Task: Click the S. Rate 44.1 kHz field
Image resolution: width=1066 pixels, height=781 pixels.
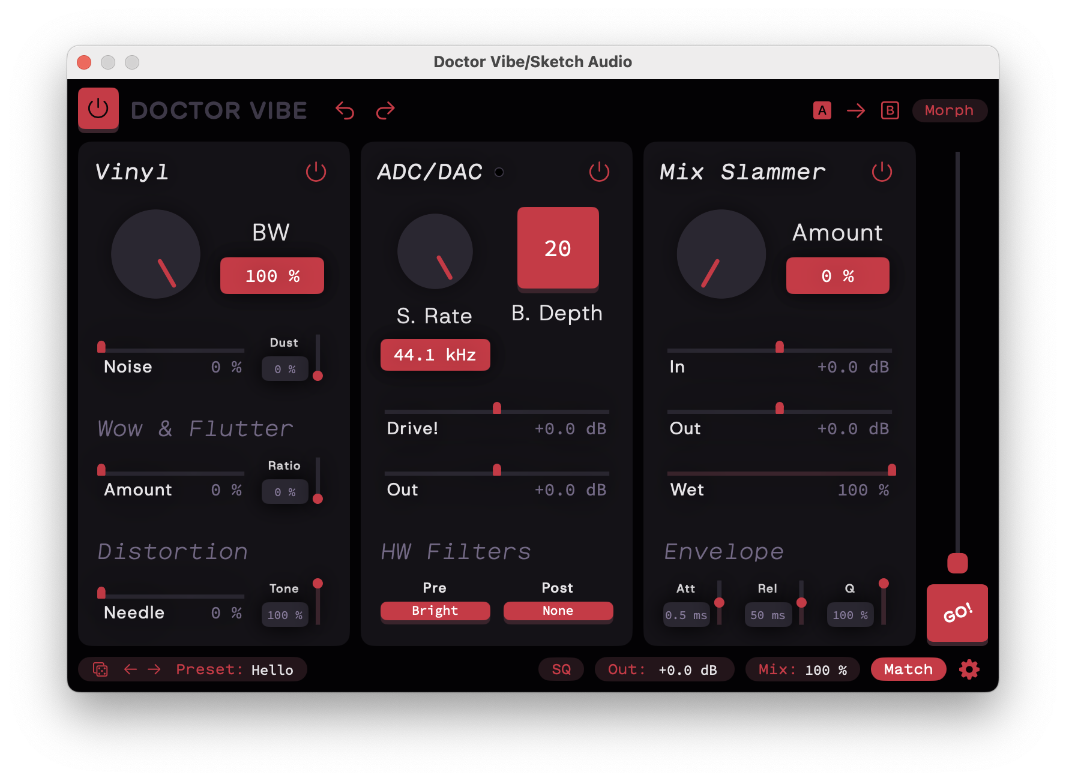Action: point(435,355)
